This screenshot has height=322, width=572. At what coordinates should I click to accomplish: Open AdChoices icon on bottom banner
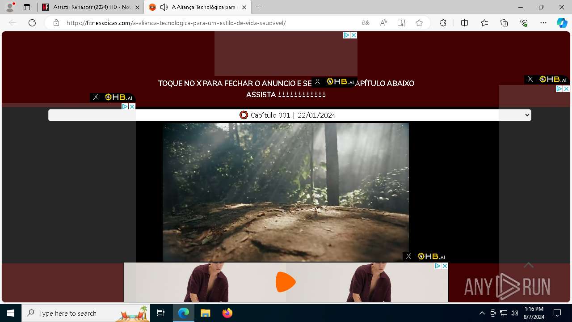(x=437, y=266)
